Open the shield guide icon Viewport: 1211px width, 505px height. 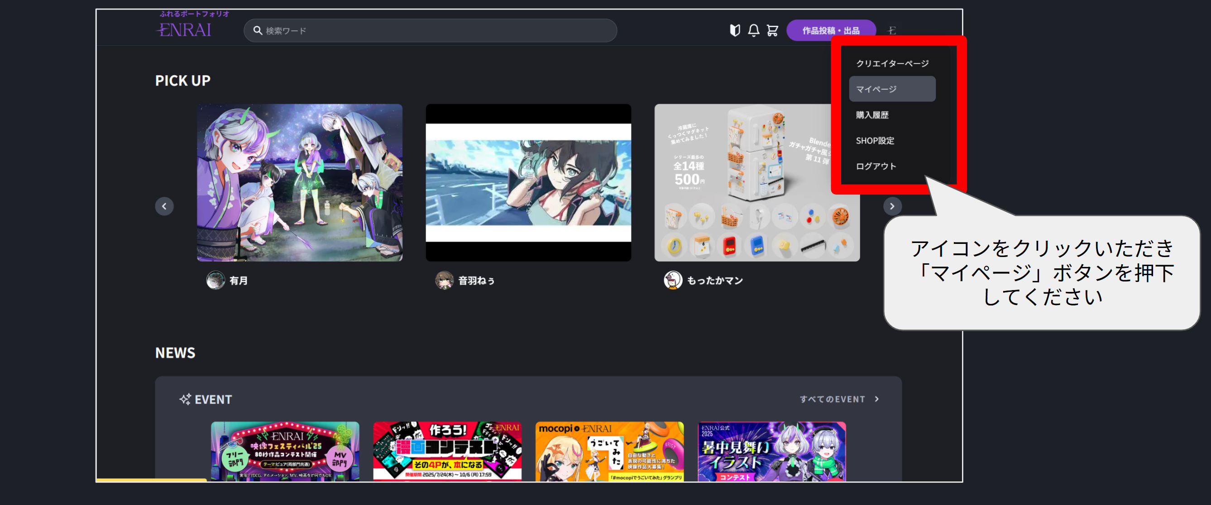click(x=734, y=30)
